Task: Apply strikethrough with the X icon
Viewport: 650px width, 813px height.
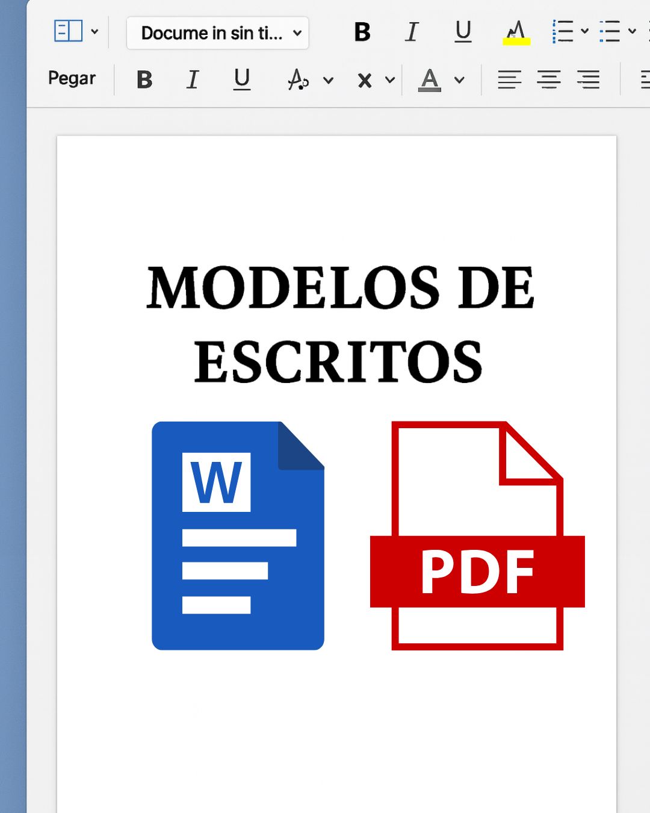Action: coord(364,79)
